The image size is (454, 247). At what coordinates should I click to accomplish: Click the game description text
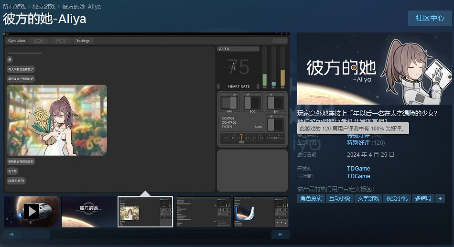pyautogui.click(x=367, y=117)
